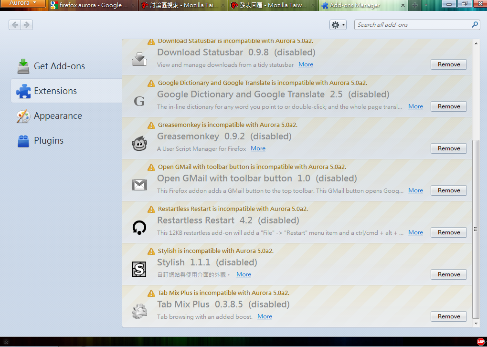Open More link for Google Dictionary
This screenshot has height=347, width=487.
coord(415,106)
